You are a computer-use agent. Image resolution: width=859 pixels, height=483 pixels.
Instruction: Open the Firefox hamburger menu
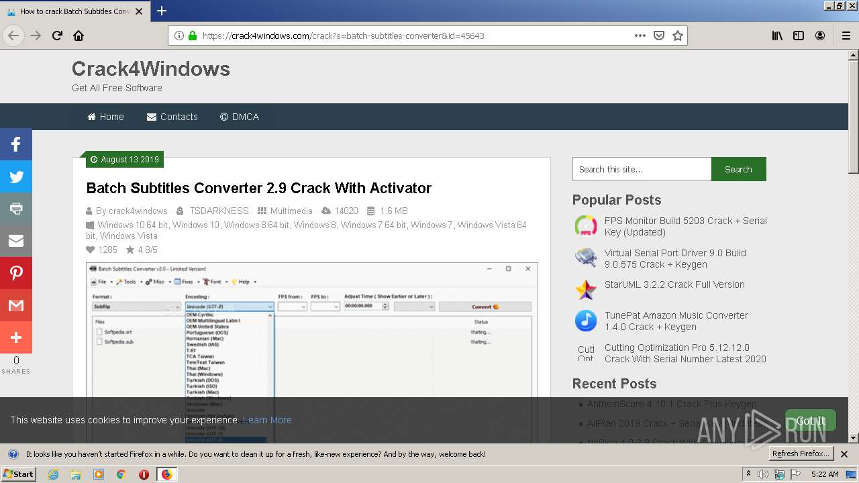click(846, 36)
